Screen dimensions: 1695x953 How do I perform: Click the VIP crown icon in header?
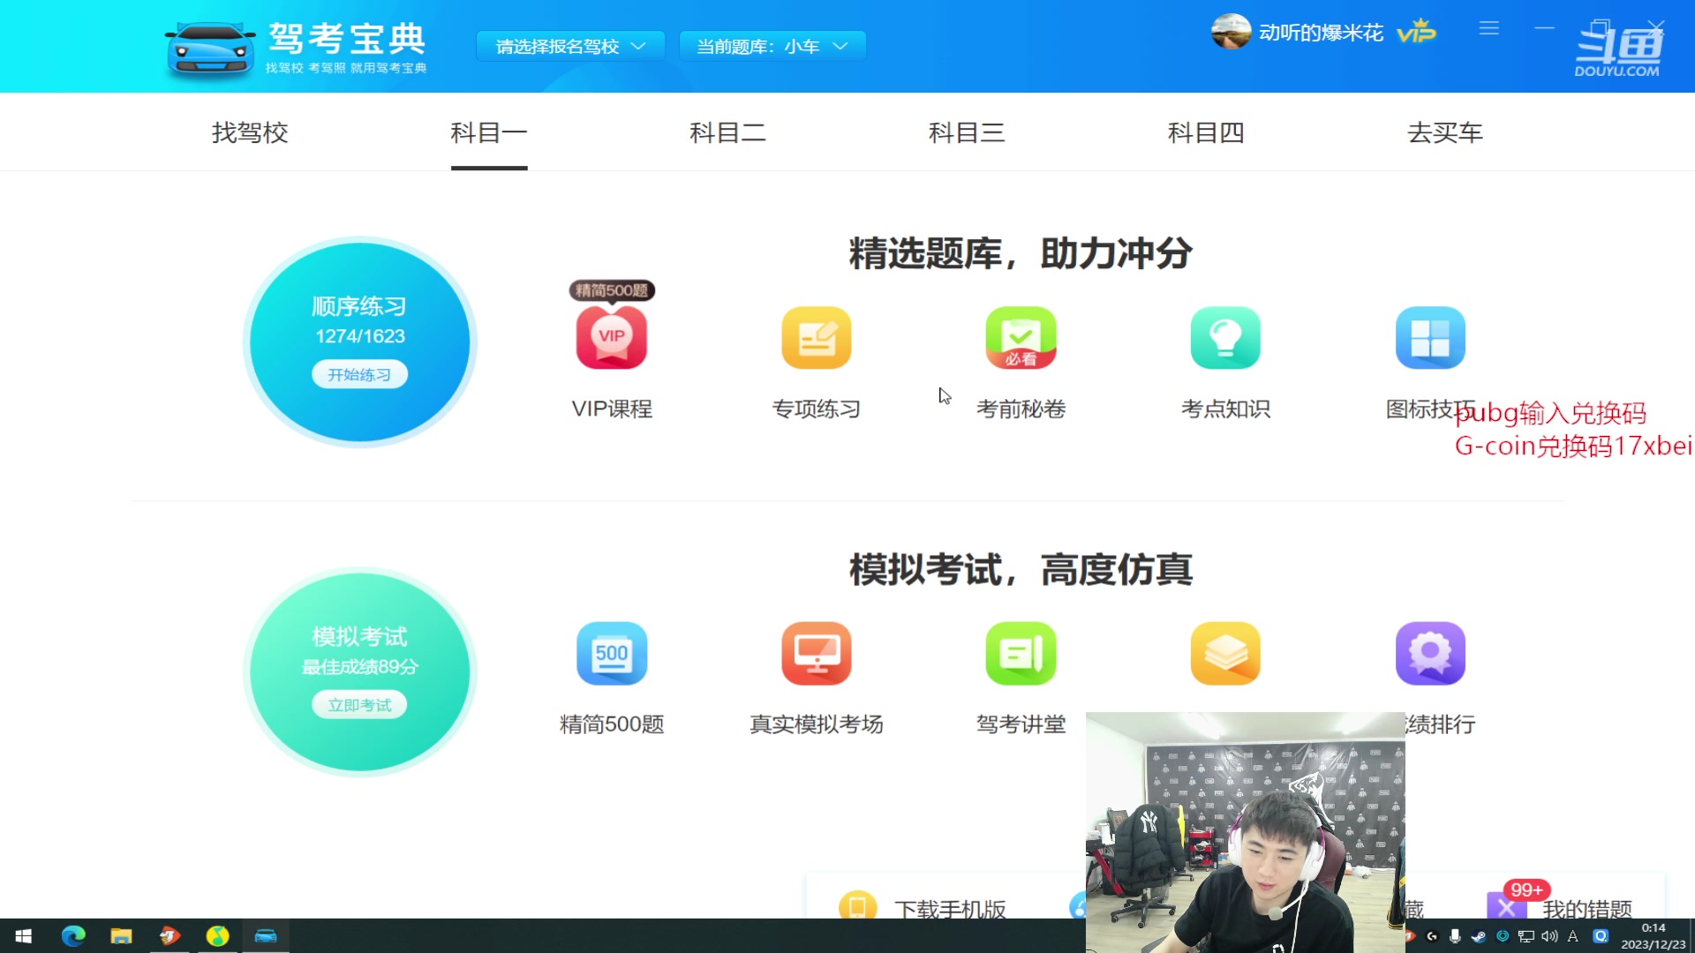click(x=1416, y=31)
